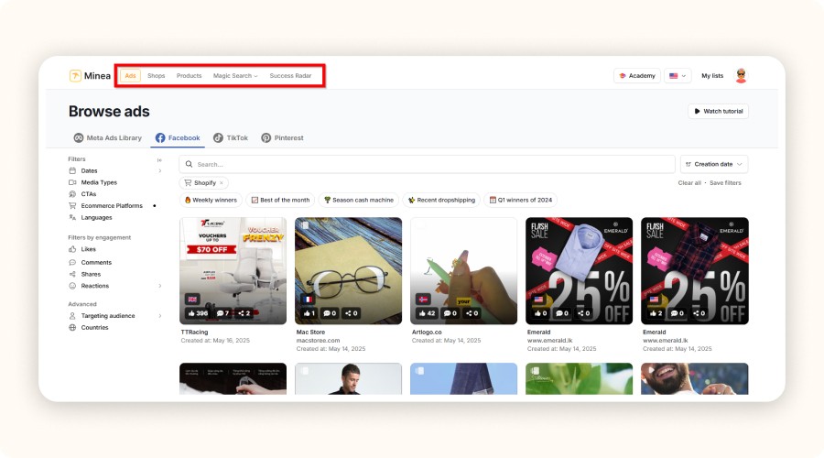Apply Best of the month preset
The height and width of the screenshot is (458, 824).
coord(280,200)
